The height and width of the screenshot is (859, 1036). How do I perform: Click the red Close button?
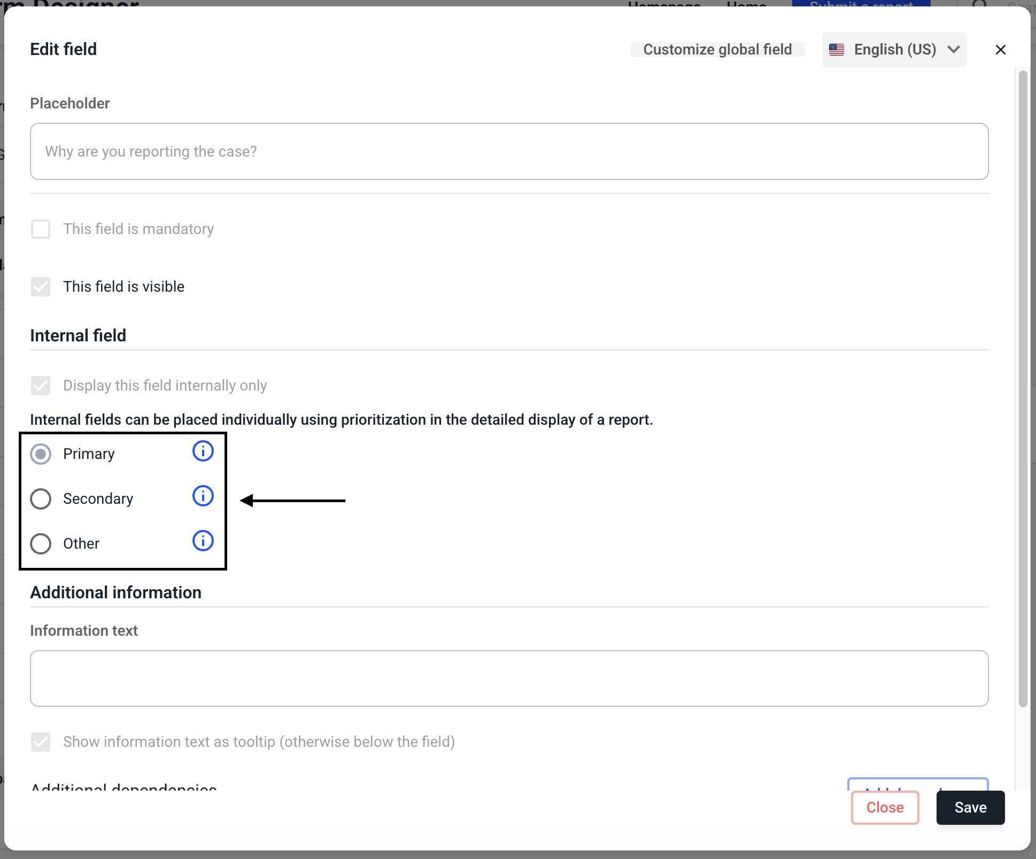(884, 808)
